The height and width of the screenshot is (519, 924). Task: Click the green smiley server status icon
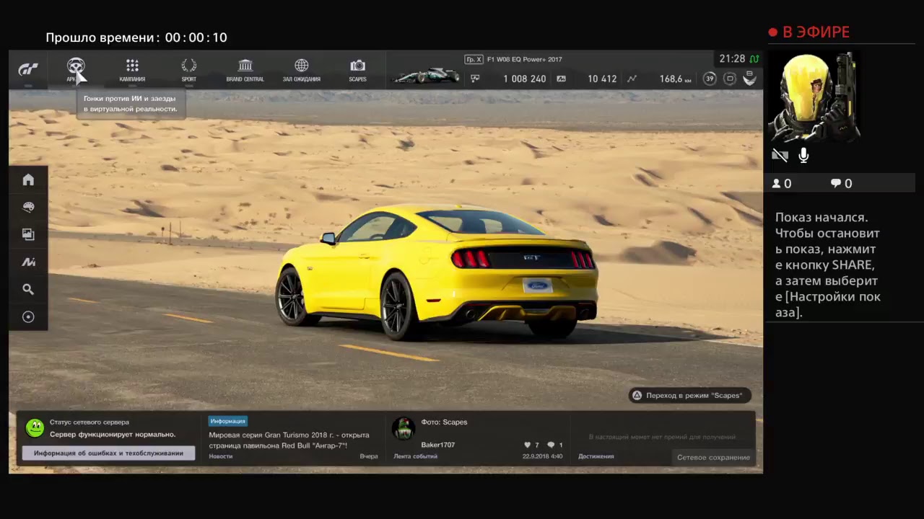tap(35, 428)
